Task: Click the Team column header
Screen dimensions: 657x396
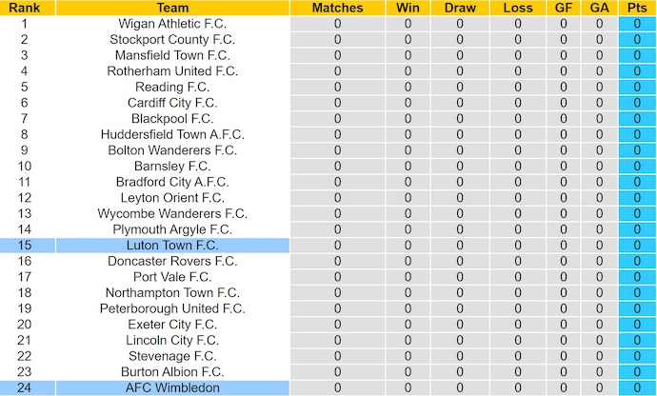Action: (172, 8)
